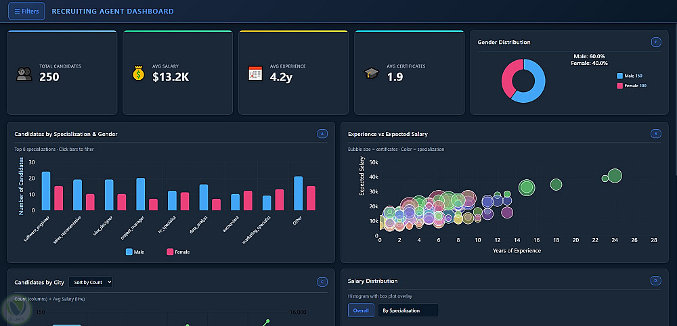The width and height of the screenshot is (677, 326).
Task: Filter by marketing_specialist male bar
Action: tap(267, 203)
